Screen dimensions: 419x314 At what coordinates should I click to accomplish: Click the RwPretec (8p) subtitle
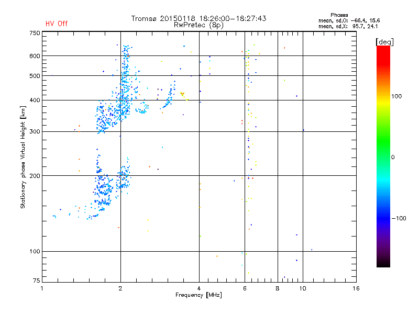(x=199, y=25)
